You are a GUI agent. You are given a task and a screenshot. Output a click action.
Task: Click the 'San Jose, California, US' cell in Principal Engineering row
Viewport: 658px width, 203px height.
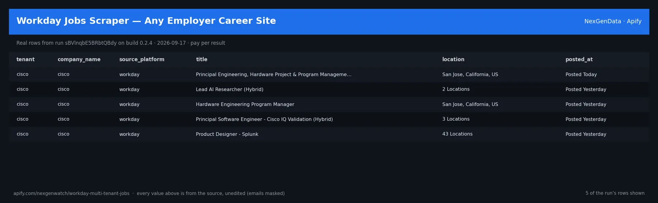[470, 74]
